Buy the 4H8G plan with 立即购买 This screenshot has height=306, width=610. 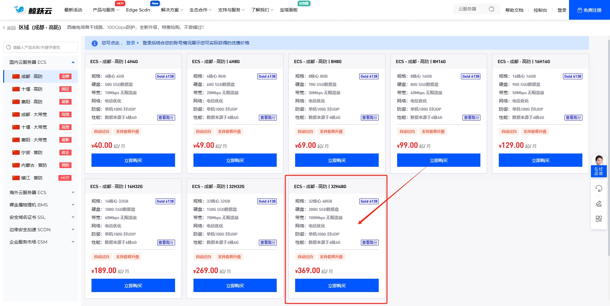pos(235,160)
